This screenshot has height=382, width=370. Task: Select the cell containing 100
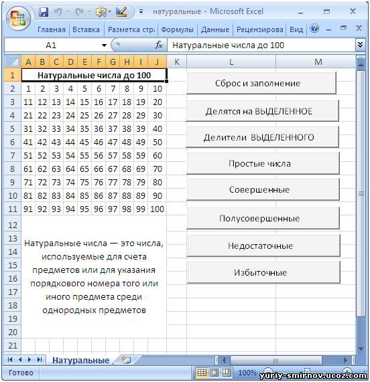[x=157, y=209]
